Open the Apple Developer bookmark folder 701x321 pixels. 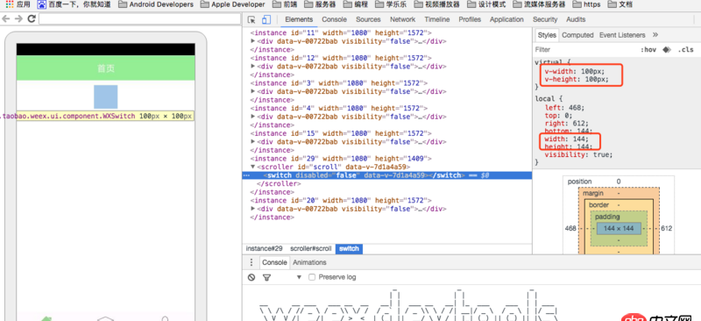(232, 4)
